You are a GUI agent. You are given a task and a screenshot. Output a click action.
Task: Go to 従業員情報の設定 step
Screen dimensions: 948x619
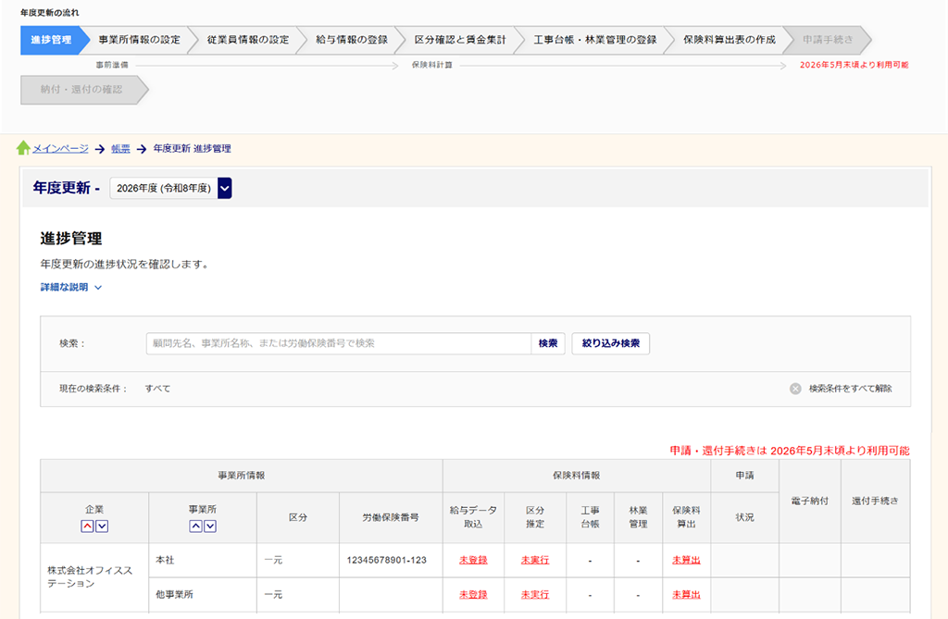pos(247,40)
